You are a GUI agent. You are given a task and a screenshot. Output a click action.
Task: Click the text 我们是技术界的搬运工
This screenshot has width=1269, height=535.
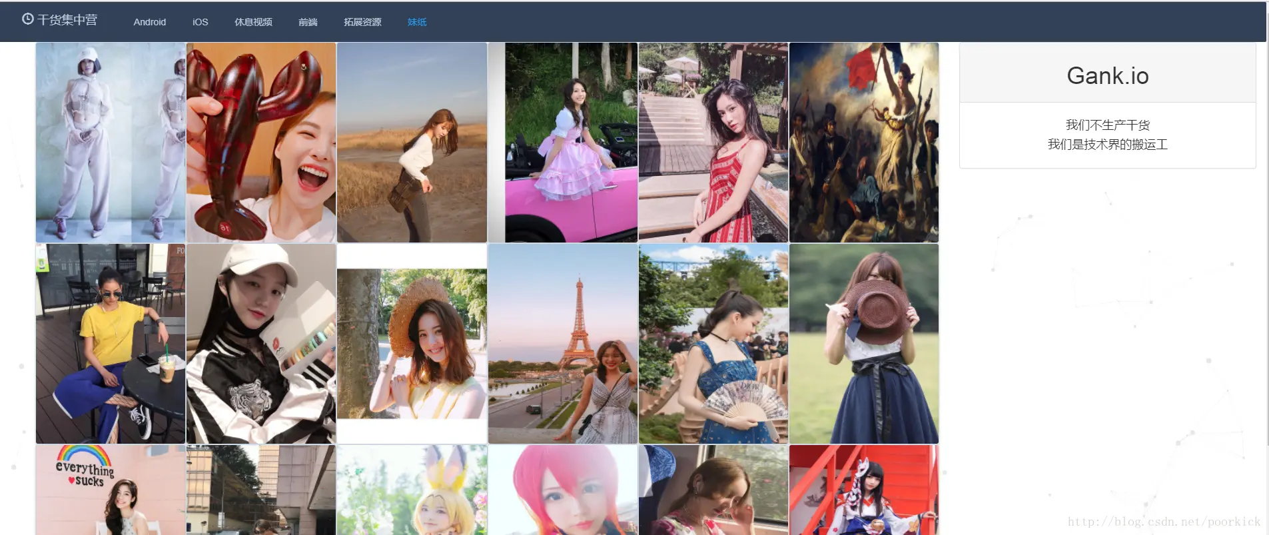[x=1108, y=145]
